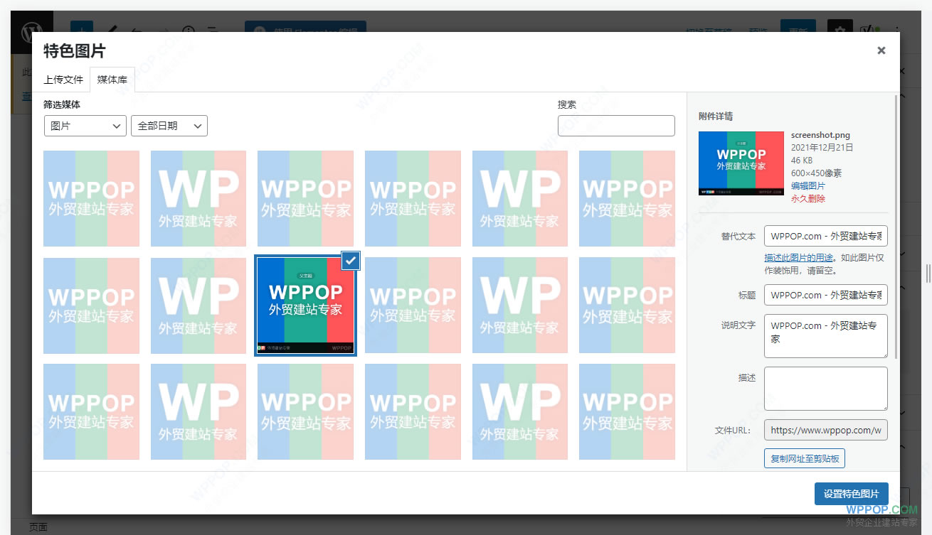932x535 pixels.
Task: Close the 特色图片 dialog with the × icon
Action: pos(881,50)
